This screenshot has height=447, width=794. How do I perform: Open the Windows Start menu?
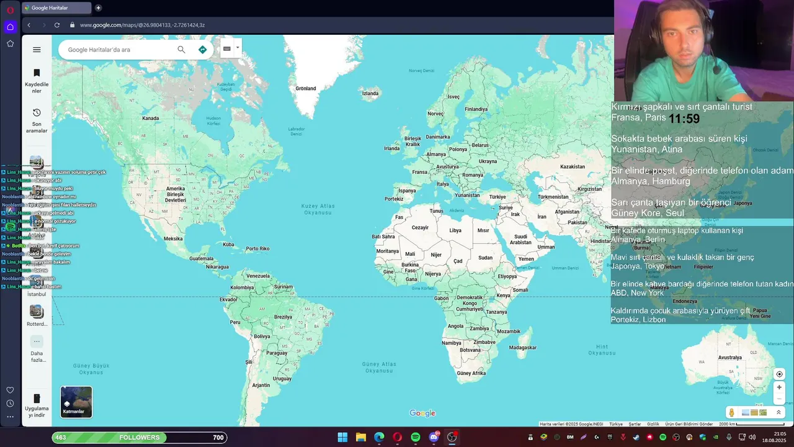point(342,437)
